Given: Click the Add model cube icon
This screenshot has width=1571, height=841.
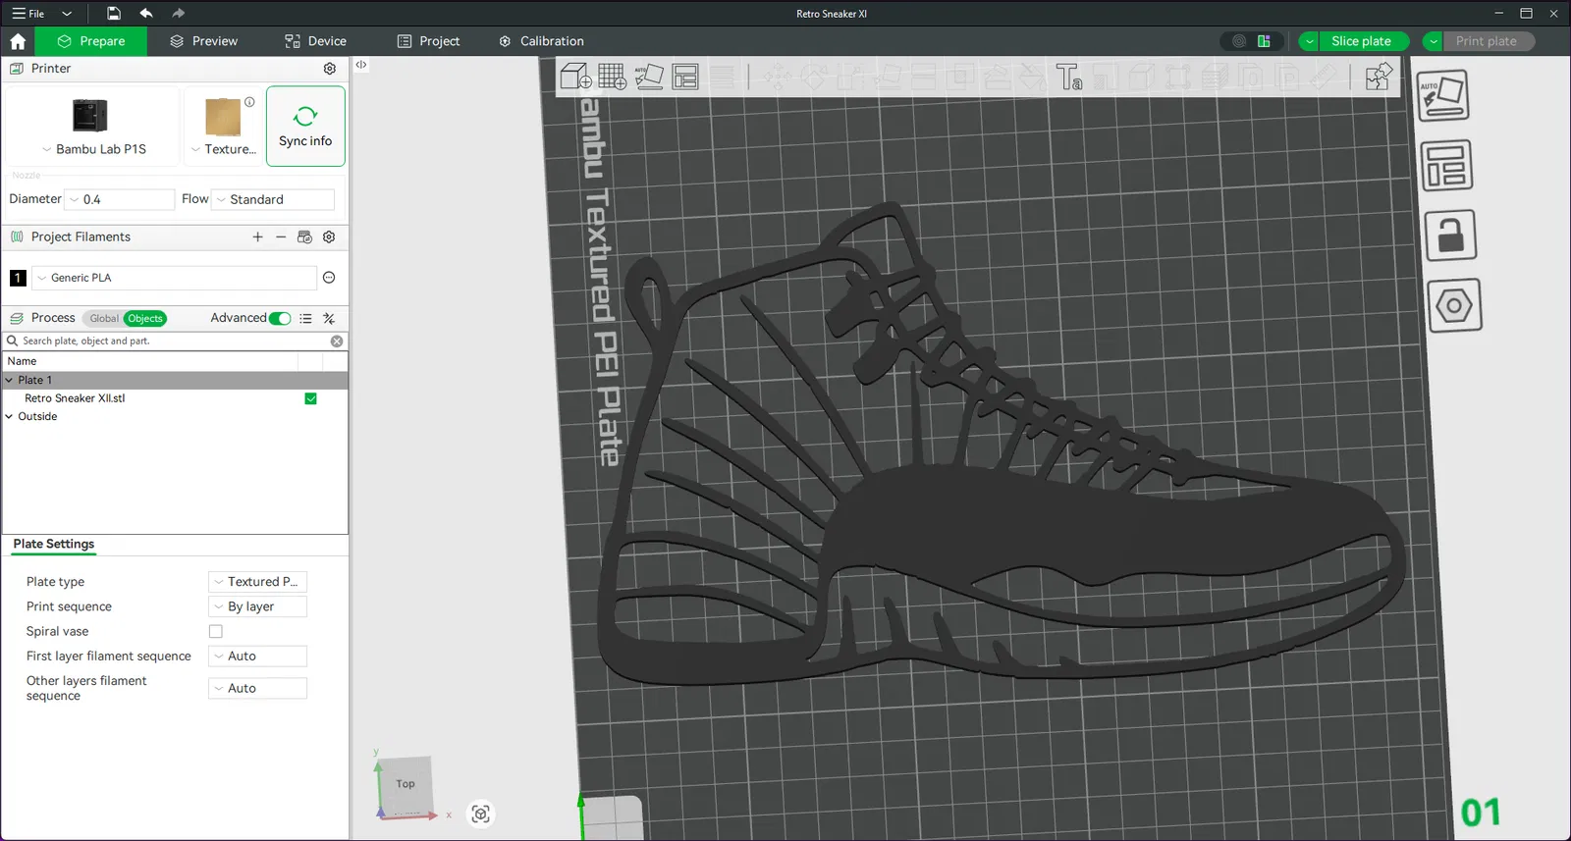Looking at the screenshot, I should click(575, 76).
